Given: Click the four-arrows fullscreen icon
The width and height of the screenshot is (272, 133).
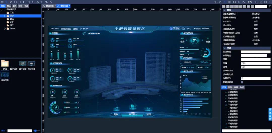Looking at the screenshot, I should [270, 2].
